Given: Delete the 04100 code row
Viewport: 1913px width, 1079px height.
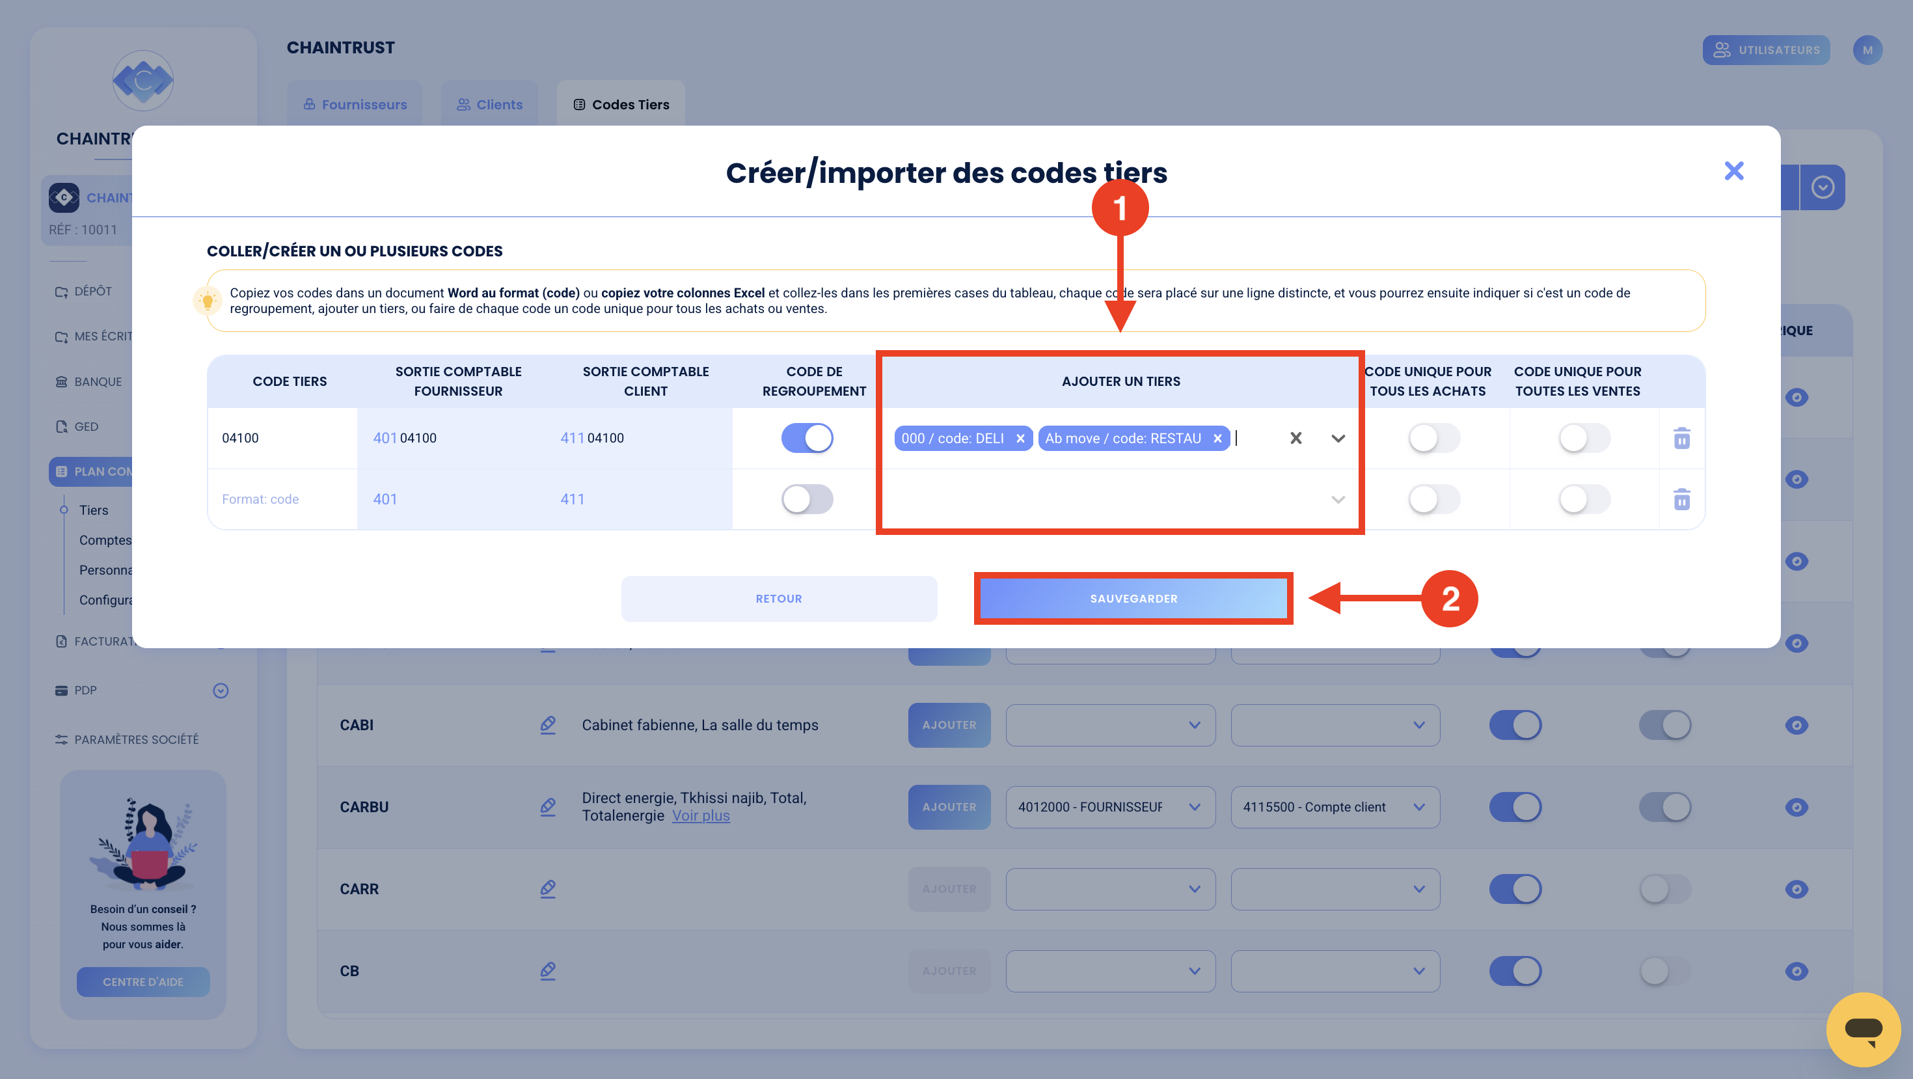Looking at the screenshot, I should click(x=1681, y=438).
